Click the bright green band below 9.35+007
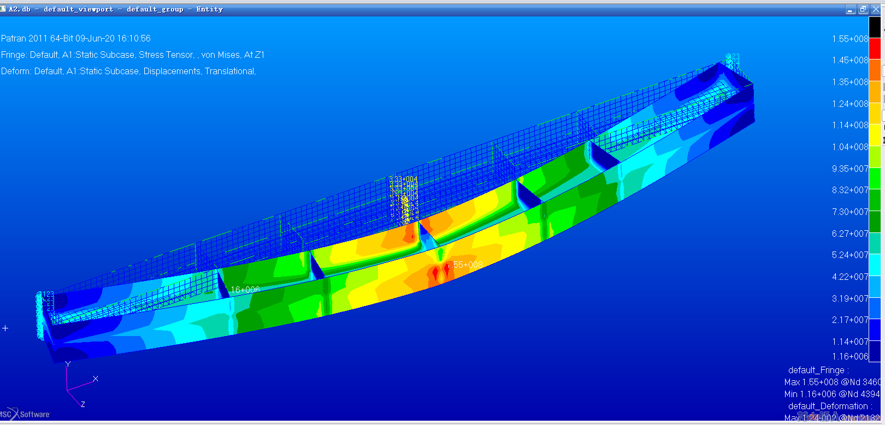This screenshot has width=885, height=425. 875,179
